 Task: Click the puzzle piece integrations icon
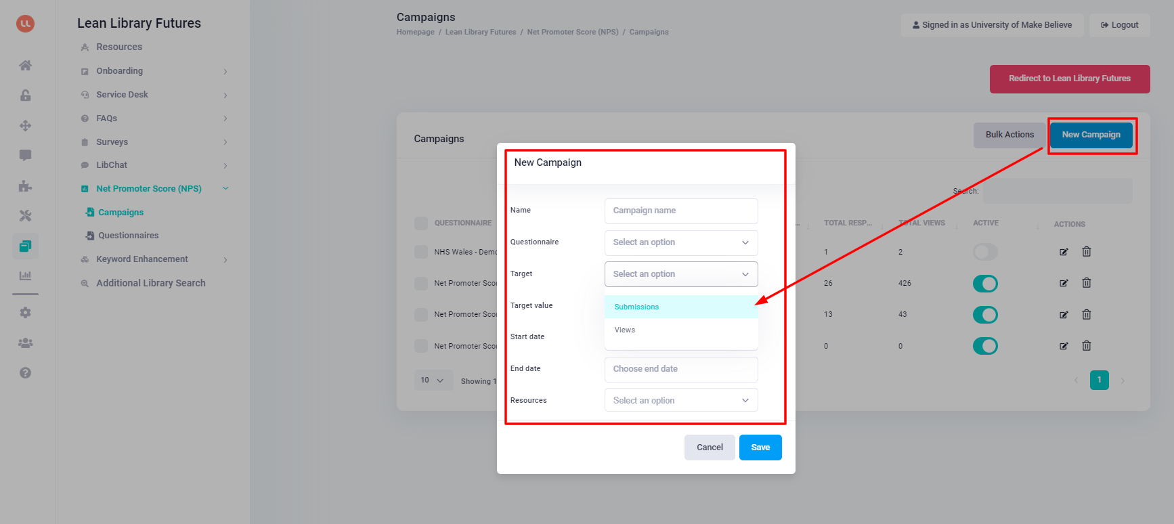coord(25,185)
